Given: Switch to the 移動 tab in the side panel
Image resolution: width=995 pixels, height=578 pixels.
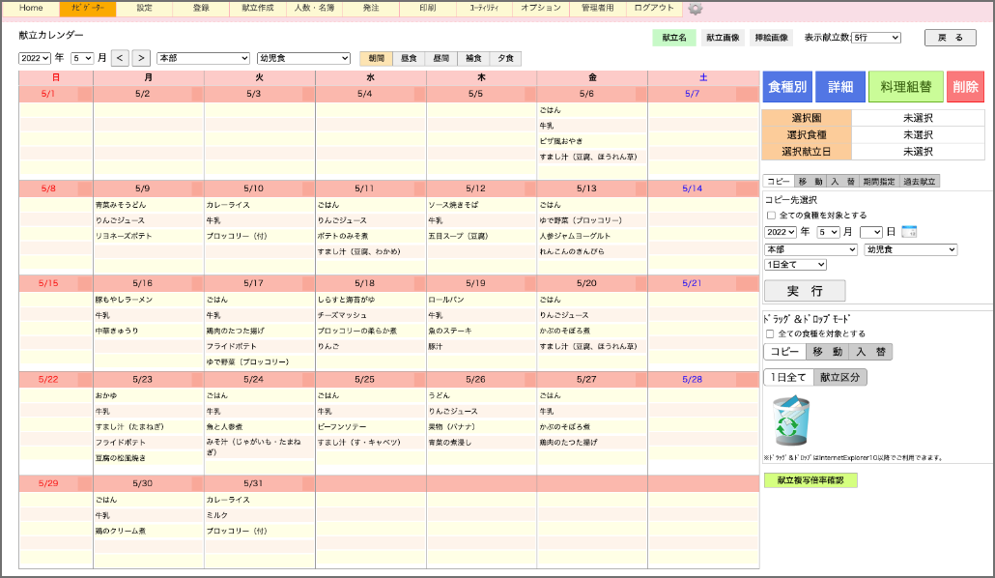Looking at the screenshot, I should pyautogui.click(x=810, y=182).
